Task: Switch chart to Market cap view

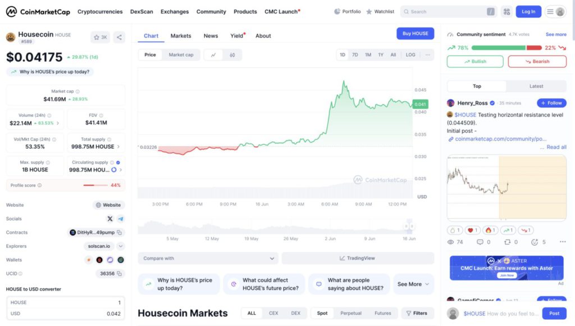Action: (181, 55)
